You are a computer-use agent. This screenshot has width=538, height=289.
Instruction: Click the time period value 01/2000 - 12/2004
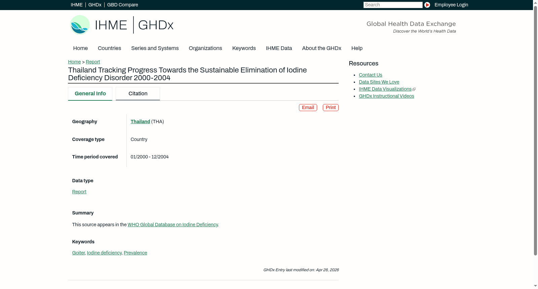[150, 157]
